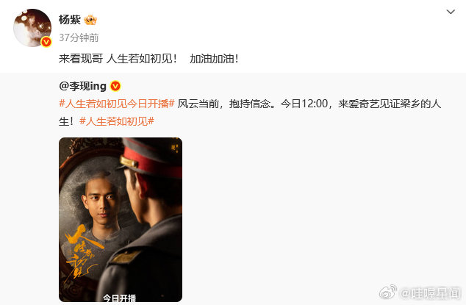Expand the post options chevron menu
The height and width of the screenshot is (305, 466).
(451, 12)
